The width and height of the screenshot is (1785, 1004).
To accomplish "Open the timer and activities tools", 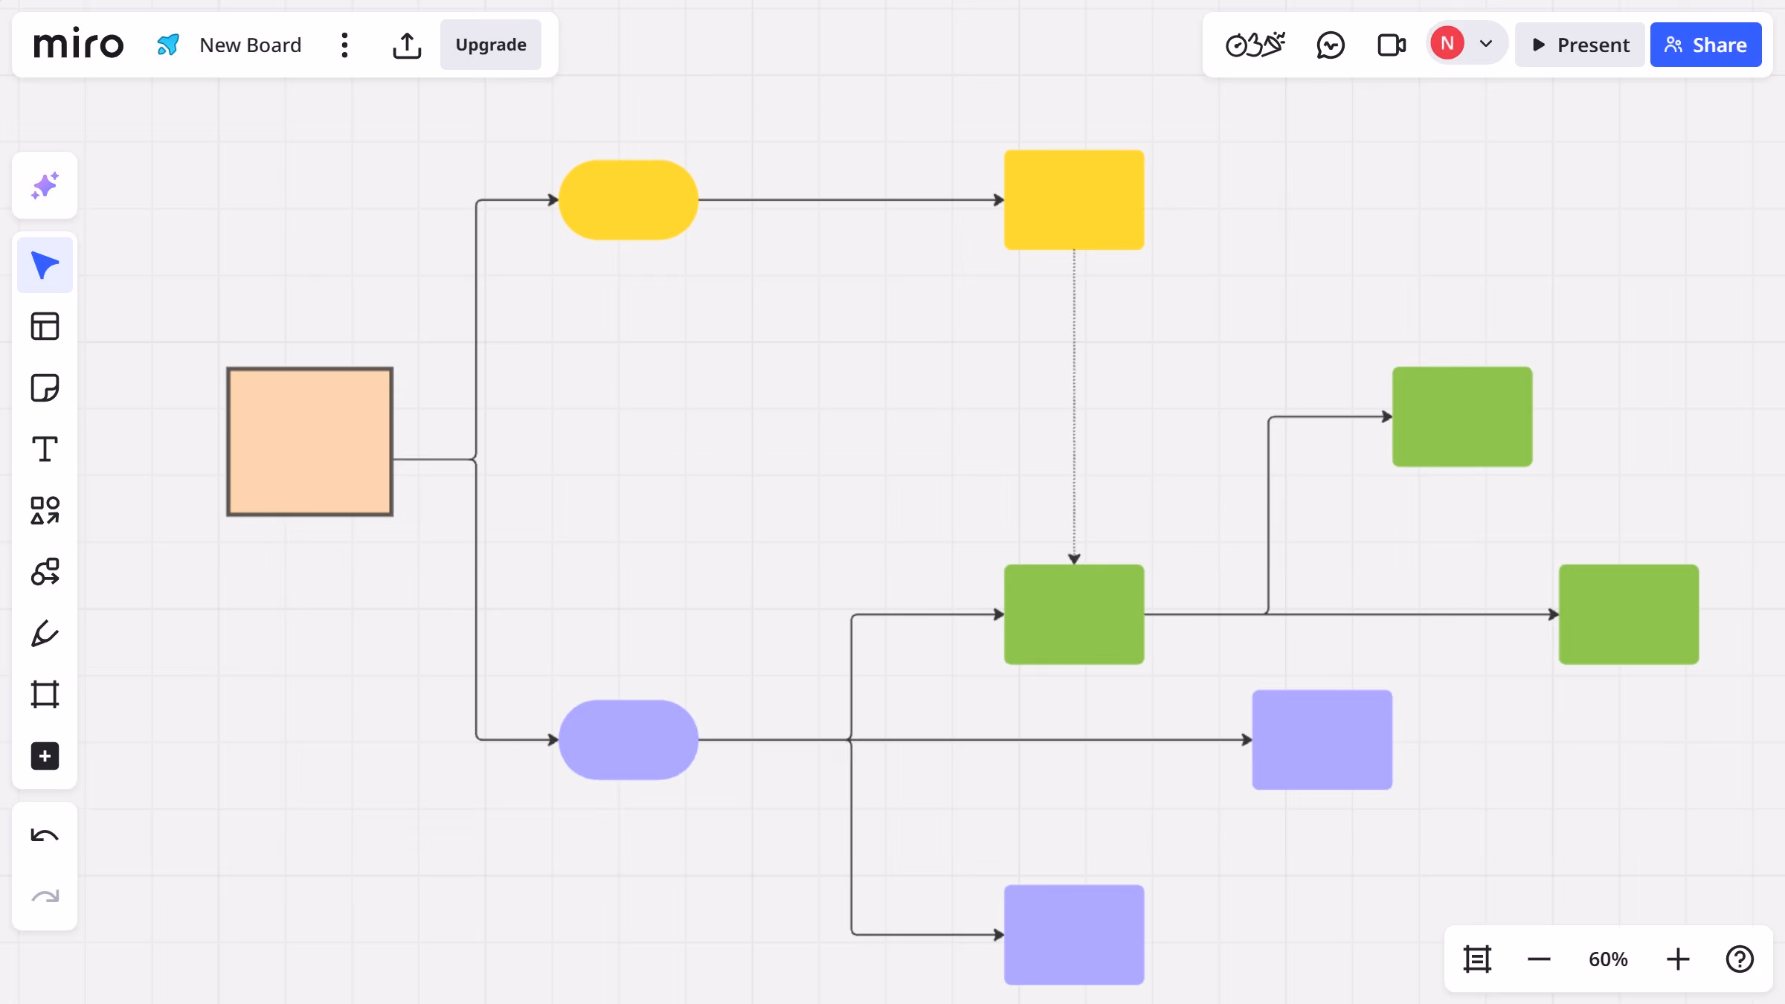I will pos(1255,45).
